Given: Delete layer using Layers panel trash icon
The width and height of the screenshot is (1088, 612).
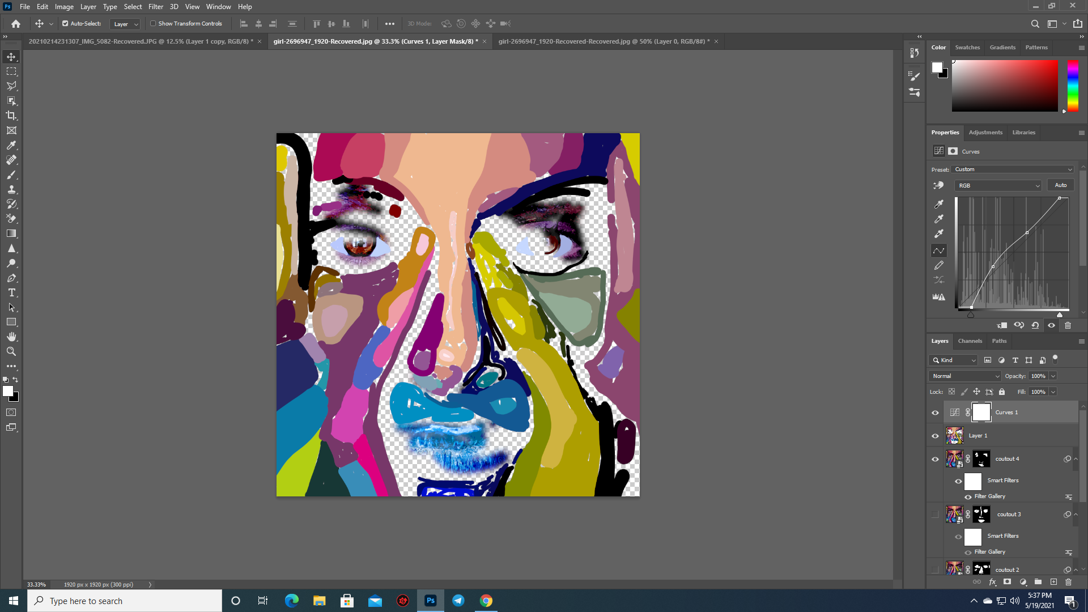Looking at the screenshot, I should pos(1068,582).
